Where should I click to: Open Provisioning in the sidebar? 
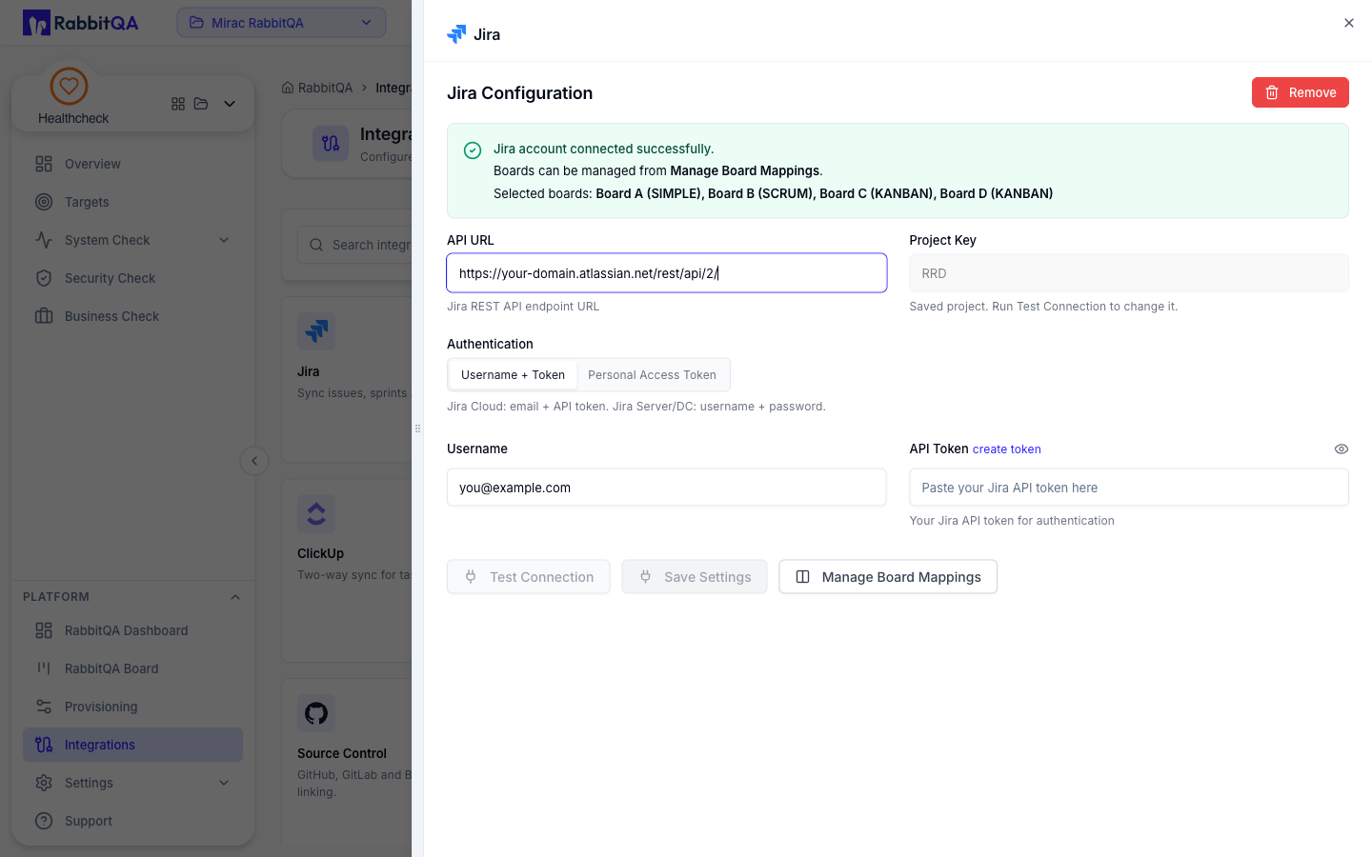coord(132,707)
